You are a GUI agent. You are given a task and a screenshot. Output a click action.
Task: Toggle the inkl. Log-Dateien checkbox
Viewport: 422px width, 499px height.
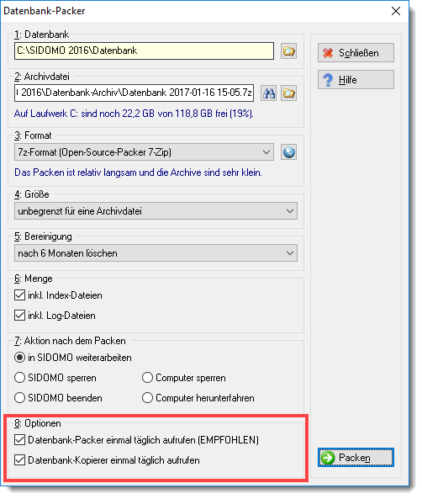pos(19,316)
